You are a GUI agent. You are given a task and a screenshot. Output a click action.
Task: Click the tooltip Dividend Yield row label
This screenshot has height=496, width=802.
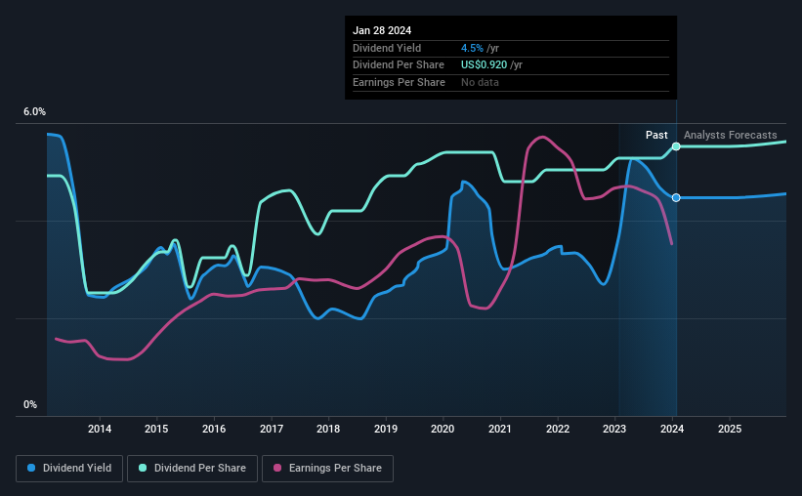(387, 48)
